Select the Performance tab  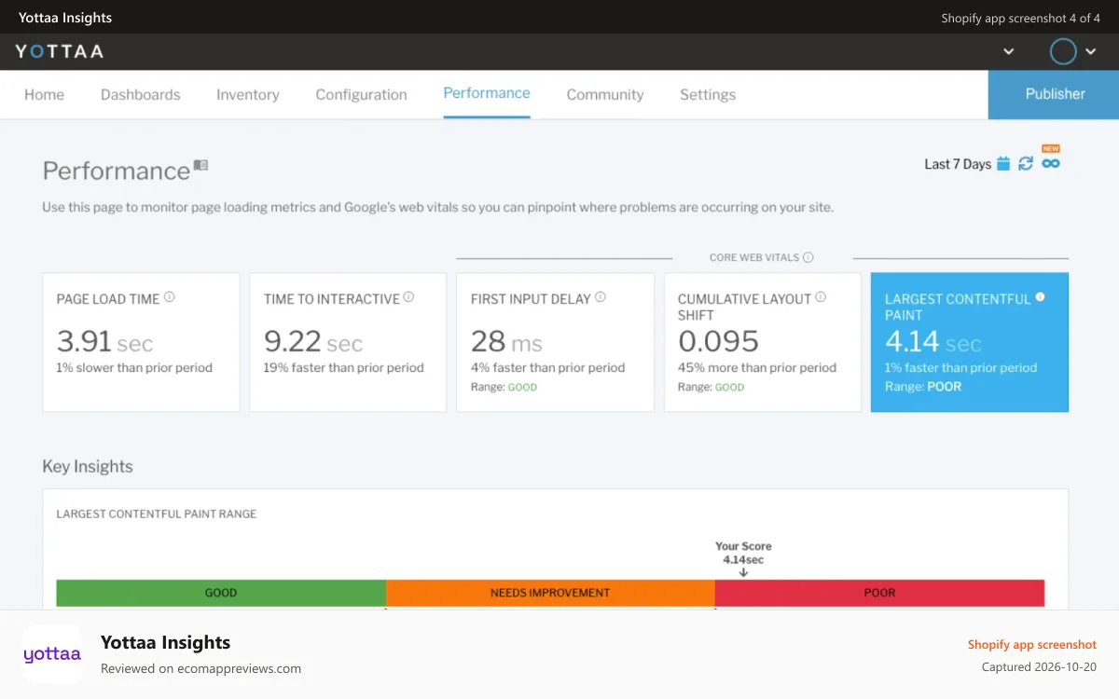pos(487,93)
